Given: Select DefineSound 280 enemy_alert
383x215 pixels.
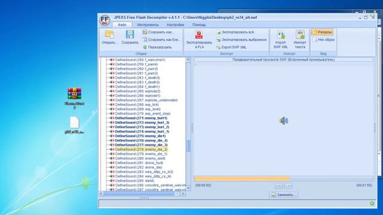Looking at the screenshot, I should click(x=140, y=158).
